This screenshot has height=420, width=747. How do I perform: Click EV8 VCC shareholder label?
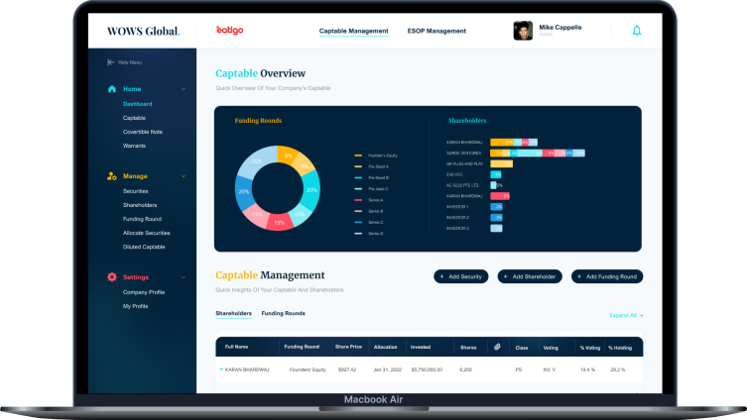point(454,174)
